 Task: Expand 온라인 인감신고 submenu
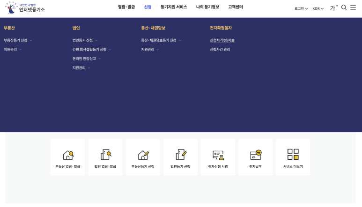[86, 59]
